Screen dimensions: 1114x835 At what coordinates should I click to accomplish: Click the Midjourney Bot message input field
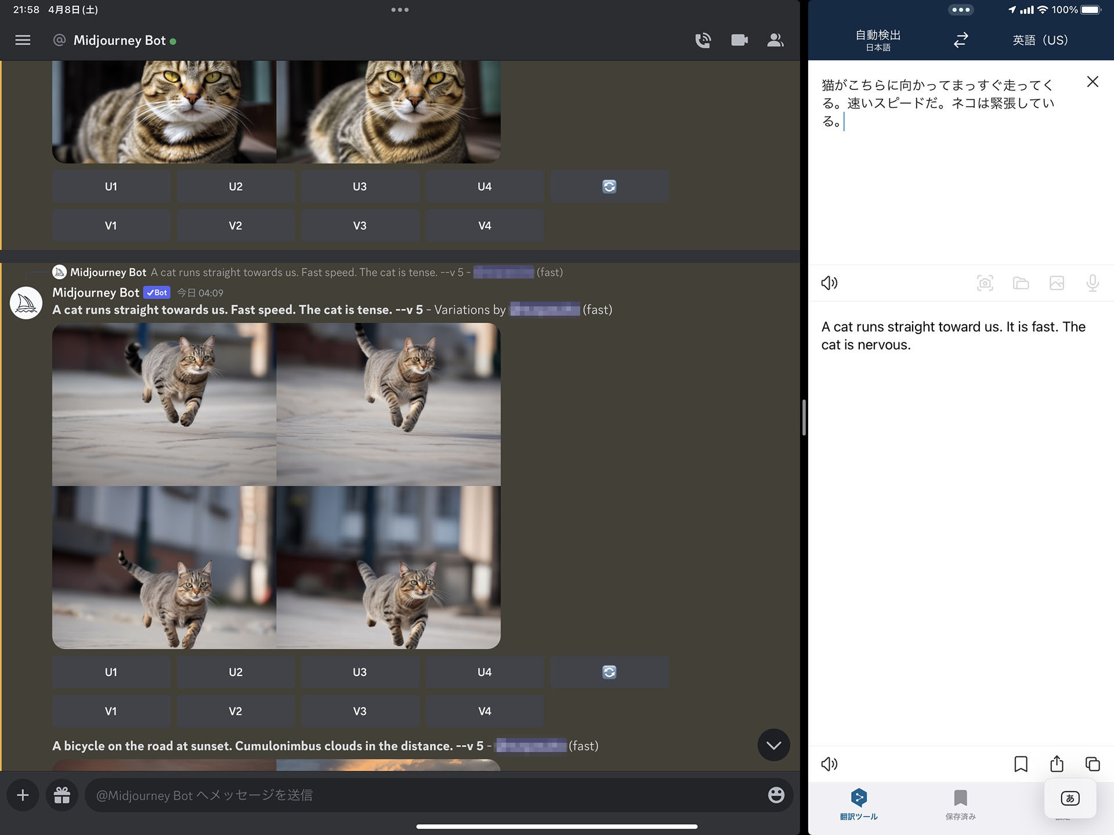click(406, 795)
